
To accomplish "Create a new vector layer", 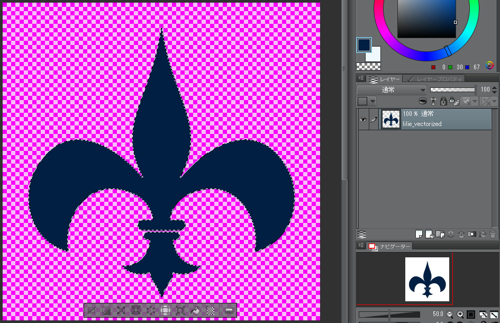I will 429,234.
